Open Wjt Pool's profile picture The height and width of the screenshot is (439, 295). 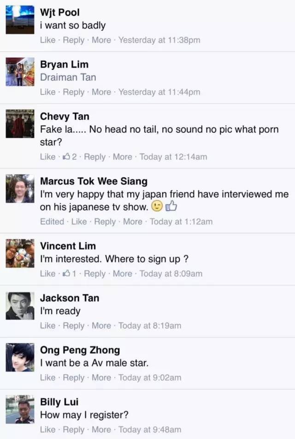pyautogui.click(x=20, y=20)
